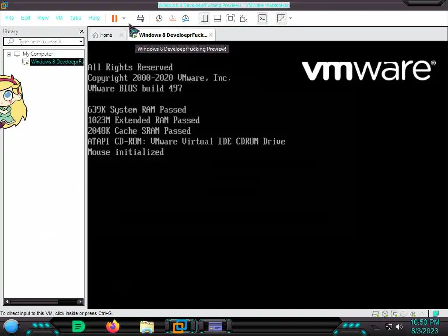
Task: Open the Help menu
Action: pos(94,17)
